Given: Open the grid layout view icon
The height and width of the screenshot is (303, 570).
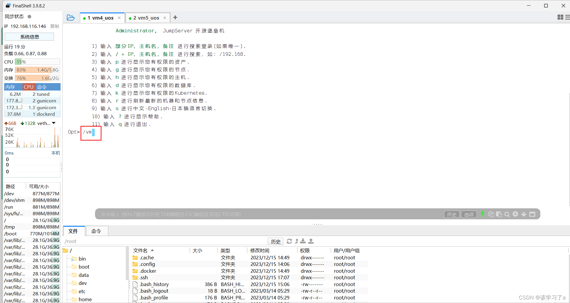Looking at the screenshot, I should point(560,17).
